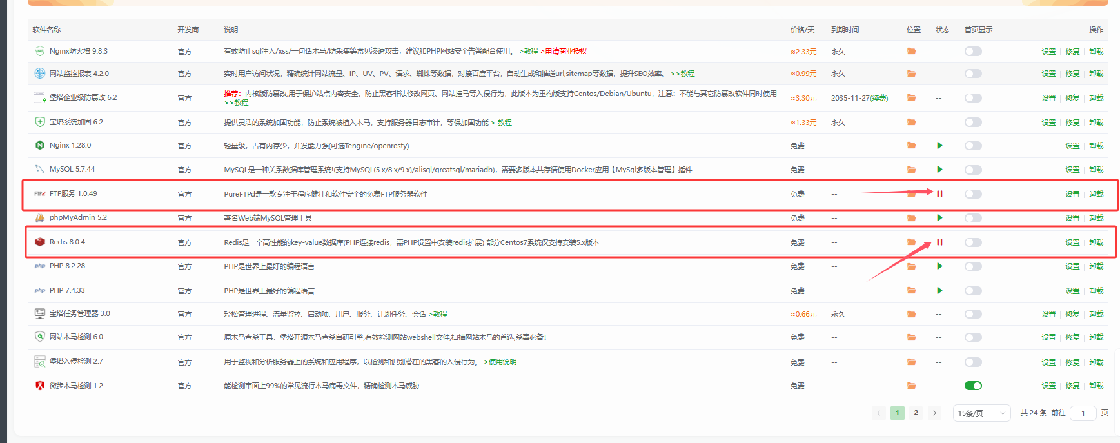Viewport: 1120px width, 443px height.
Task: Click the FTP服务 1.0.49 name text
Action: (x=74, y=193)
